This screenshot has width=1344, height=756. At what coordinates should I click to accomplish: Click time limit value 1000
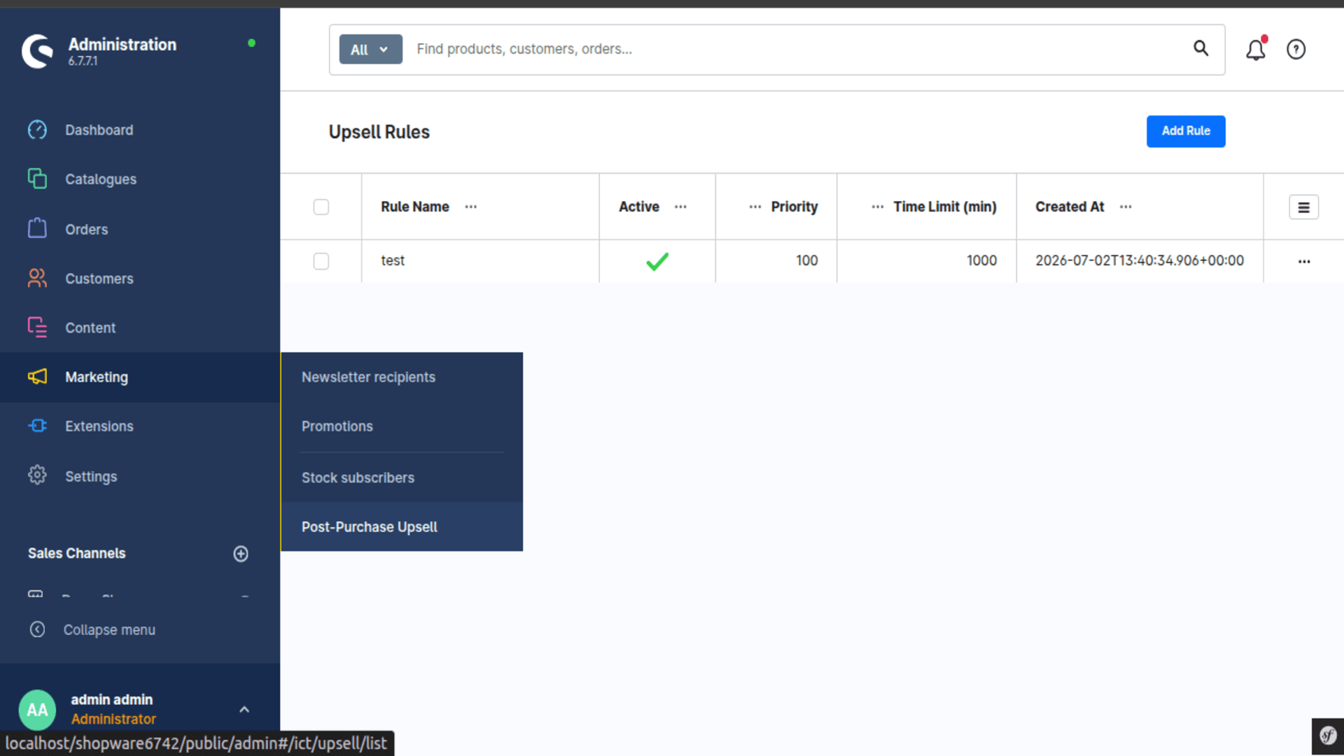pyautogui.click(x=981, y=260)
